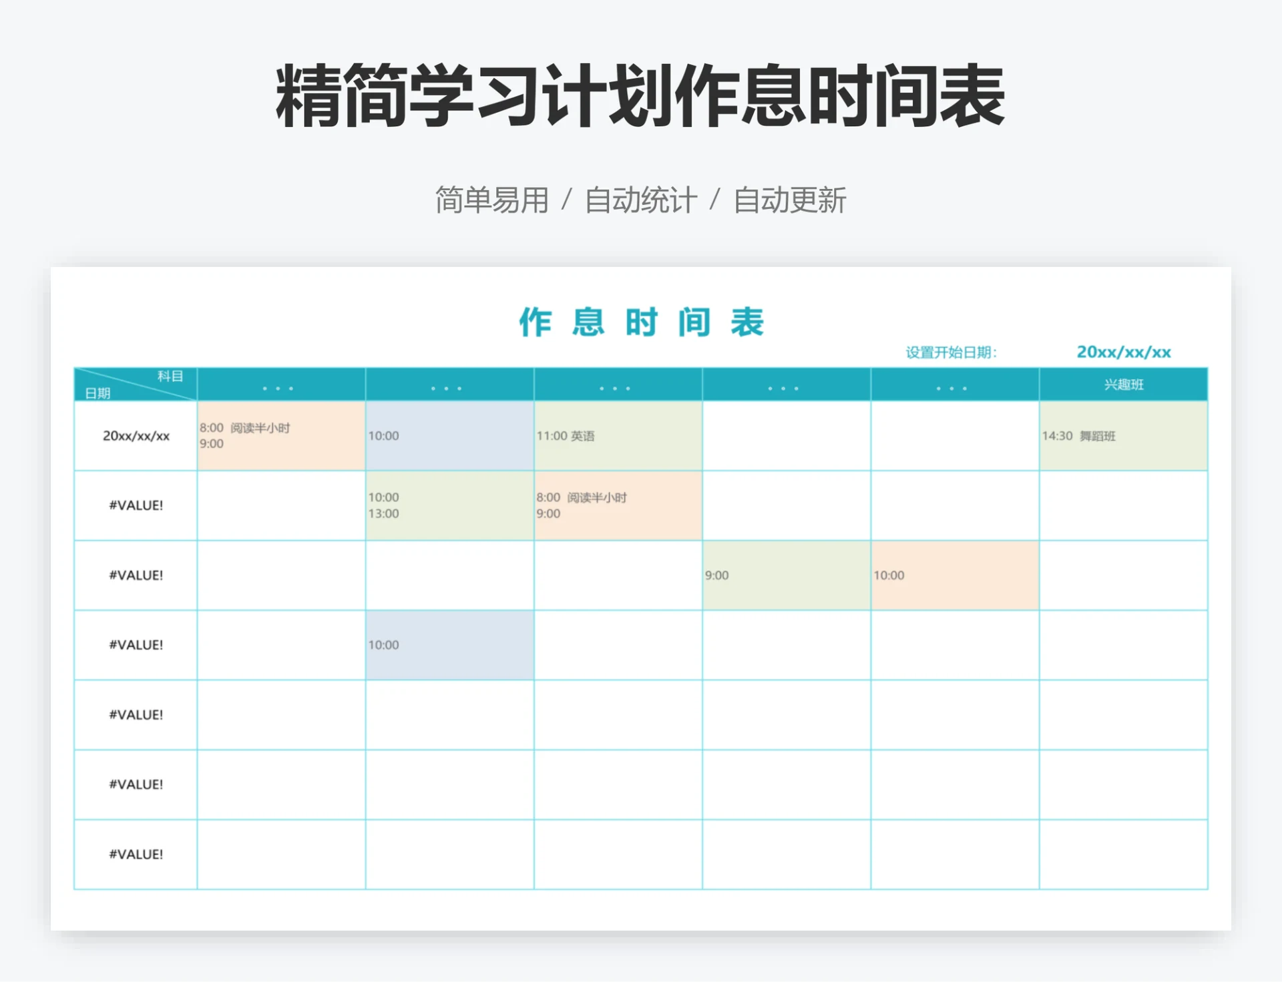This screenshot has width=1282, height=982.
Task: Click the third "..." subject column header
Action: [x=618, y=385]
